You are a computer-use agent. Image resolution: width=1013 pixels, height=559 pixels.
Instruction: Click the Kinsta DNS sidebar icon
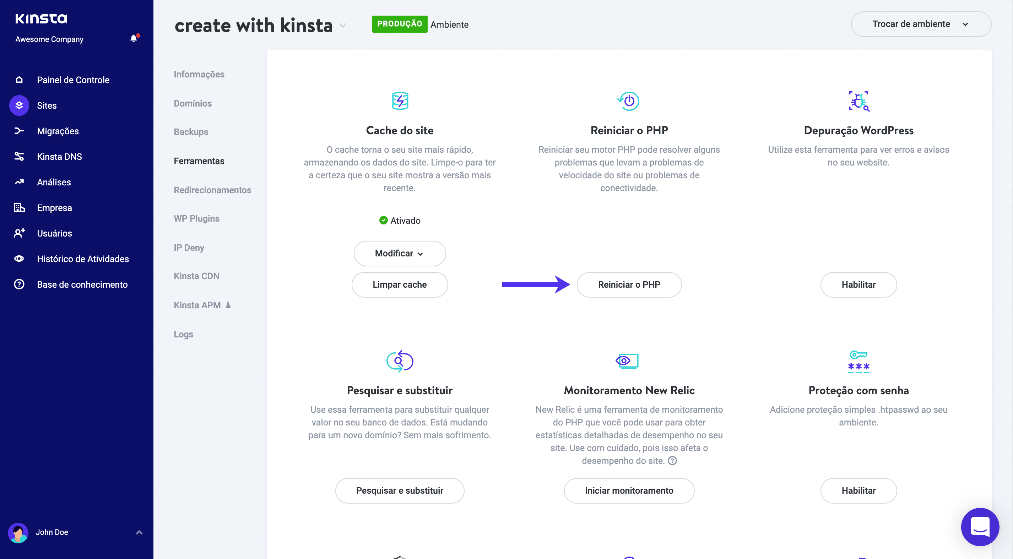point(19,157)
